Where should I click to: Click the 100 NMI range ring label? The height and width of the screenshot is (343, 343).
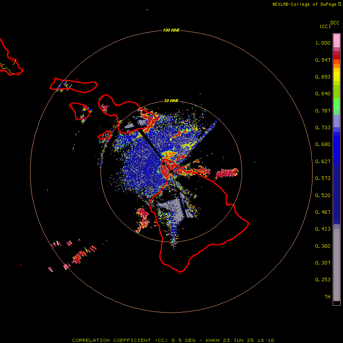(x=171, y=30)
